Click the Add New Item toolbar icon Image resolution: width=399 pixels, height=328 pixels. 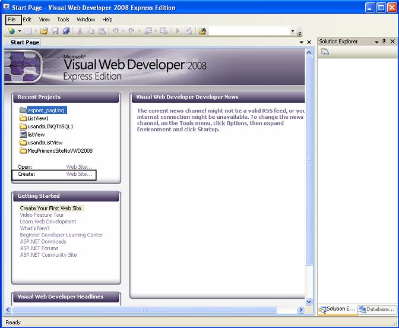click(28, 31)
